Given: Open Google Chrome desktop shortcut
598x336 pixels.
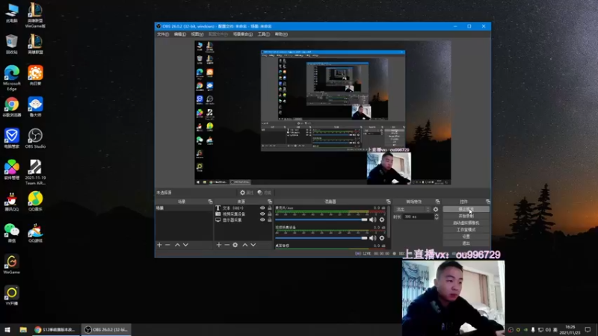Looking at the screenshot, I should click(12, 107).
